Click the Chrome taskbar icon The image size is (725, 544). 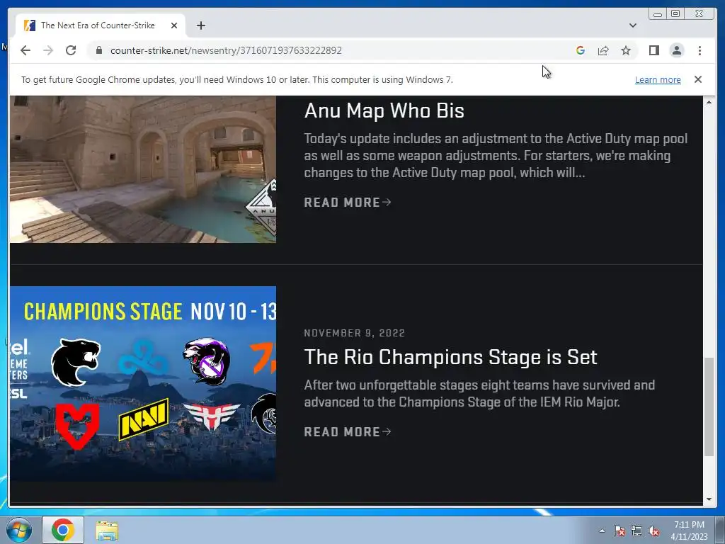(x=63, y=530)
